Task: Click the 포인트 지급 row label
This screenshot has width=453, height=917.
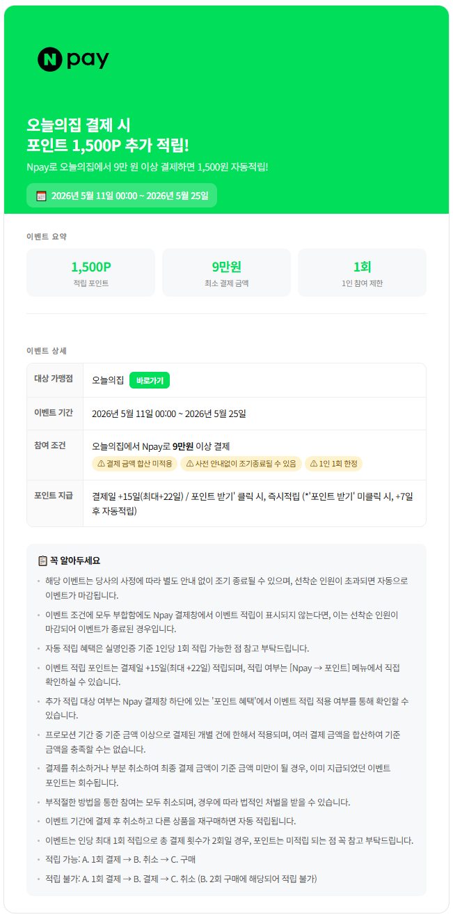Action: [x=54, y=495]
